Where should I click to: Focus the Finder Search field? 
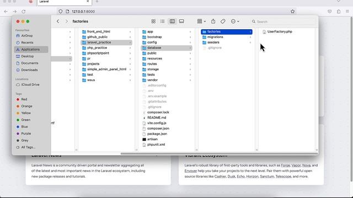[283, 21]
